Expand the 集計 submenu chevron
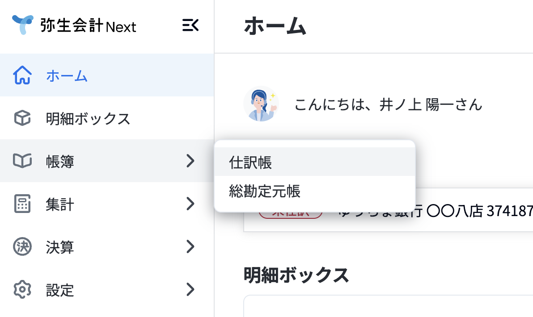The height and width of the screenshot is (317, 533). click(190, 204)
